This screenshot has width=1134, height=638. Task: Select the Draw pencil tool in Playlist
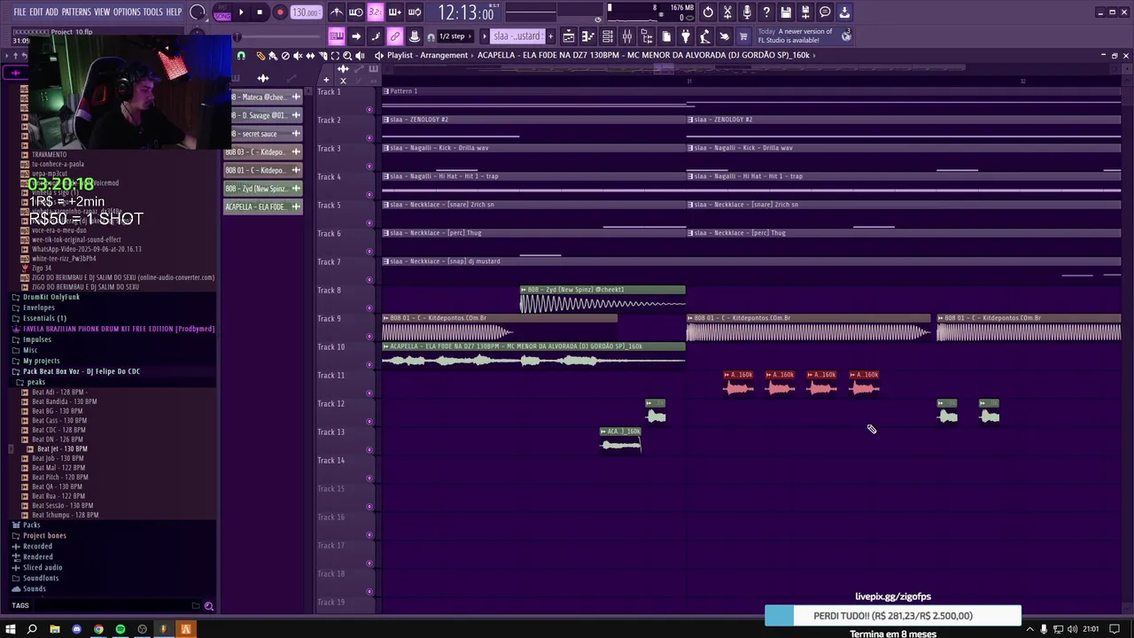[x=260, y=56]
